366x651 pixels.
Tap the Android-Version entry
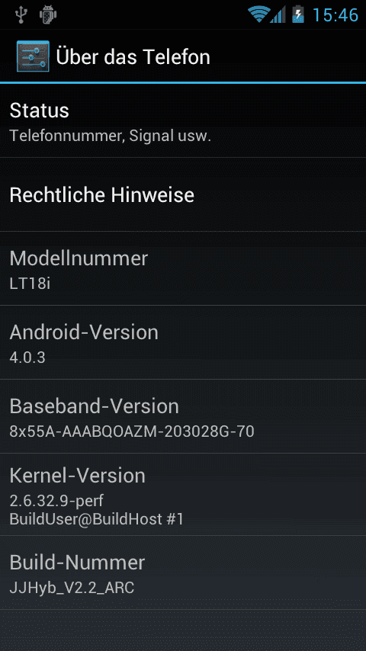pyautogui.click(x=183, y=342)
